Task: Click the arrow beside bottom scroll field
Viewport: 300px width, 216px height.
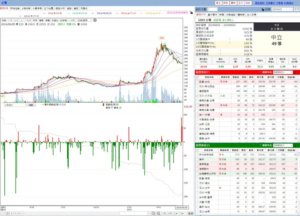Action: (x=150, y=214)
